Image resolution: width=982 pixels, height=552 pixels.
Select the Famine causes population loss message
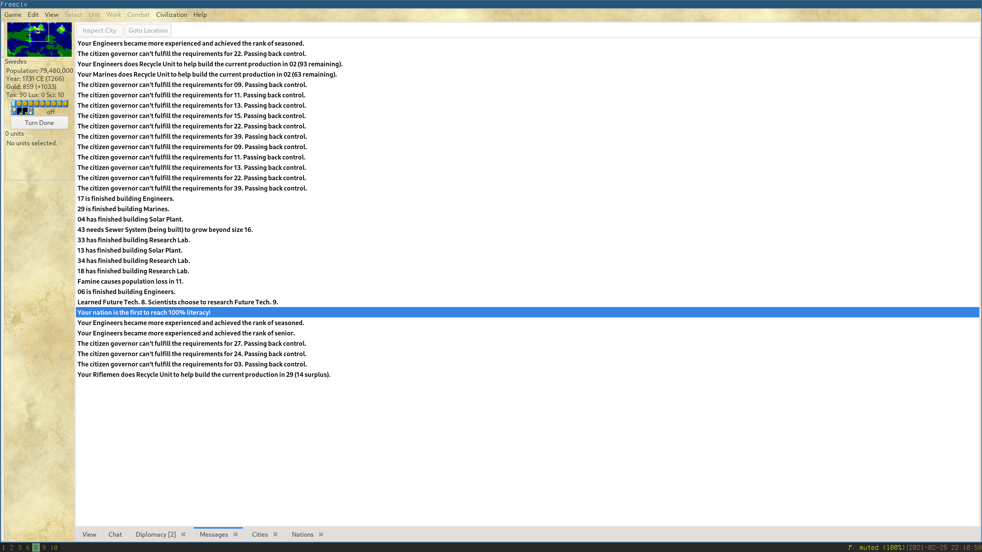(x=130, y=281)
